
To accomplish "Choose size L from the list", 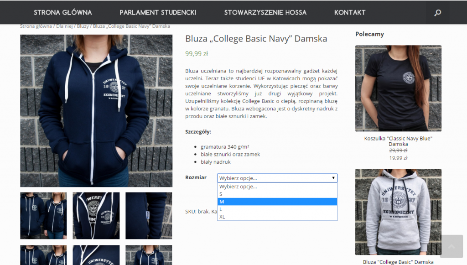I will pos(277,209).
